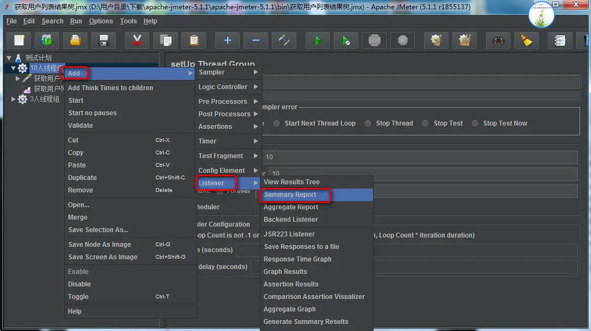The image size is (591, 331).
Task: Choose View Results Tree listener
Action: pyautogui.click(x=316, y=182)
